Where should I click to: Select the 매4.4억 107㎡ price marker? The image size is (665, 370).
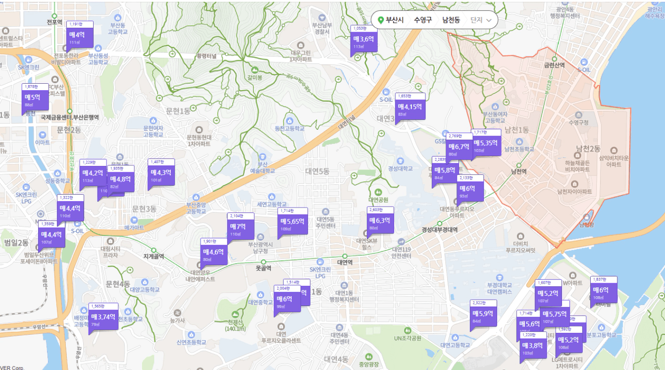pos(51,236)
